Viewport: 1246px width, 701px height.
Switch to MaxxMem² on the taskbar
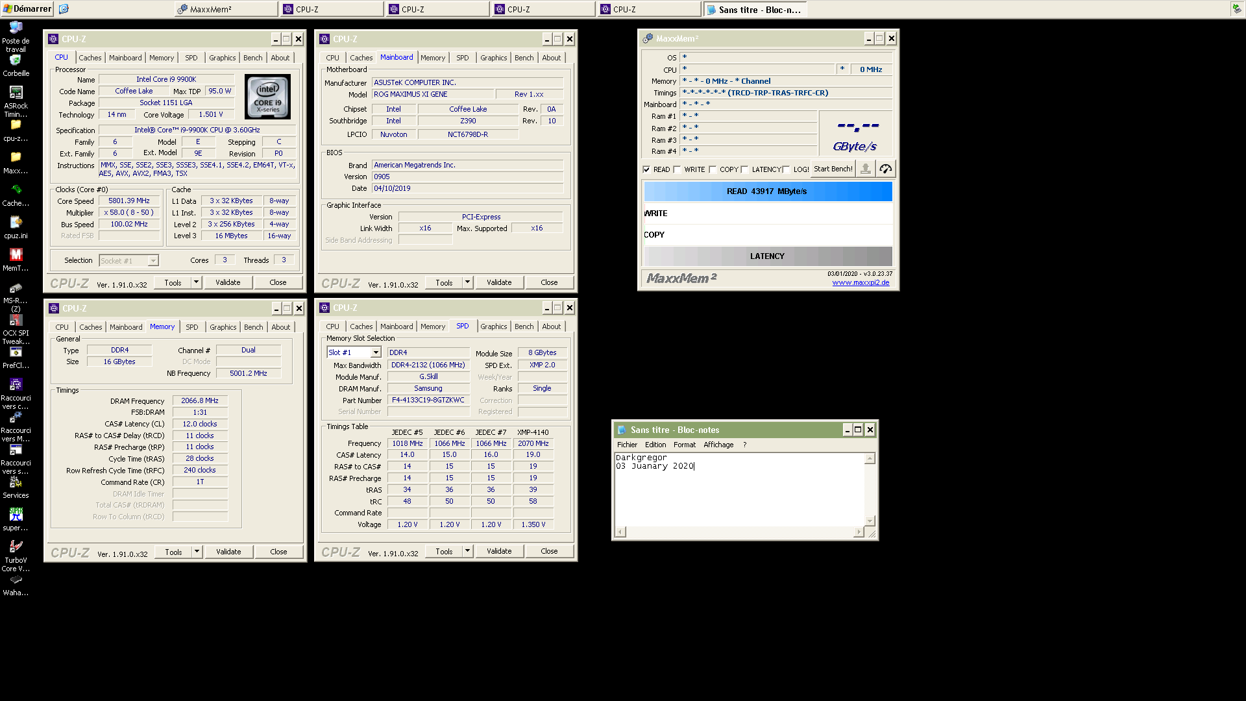coord(226,9)
